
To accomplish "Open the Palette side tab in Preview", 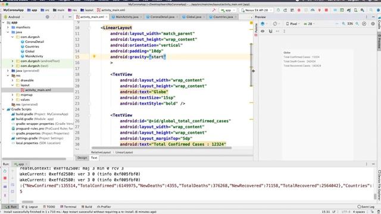I will tap(256, 30).
